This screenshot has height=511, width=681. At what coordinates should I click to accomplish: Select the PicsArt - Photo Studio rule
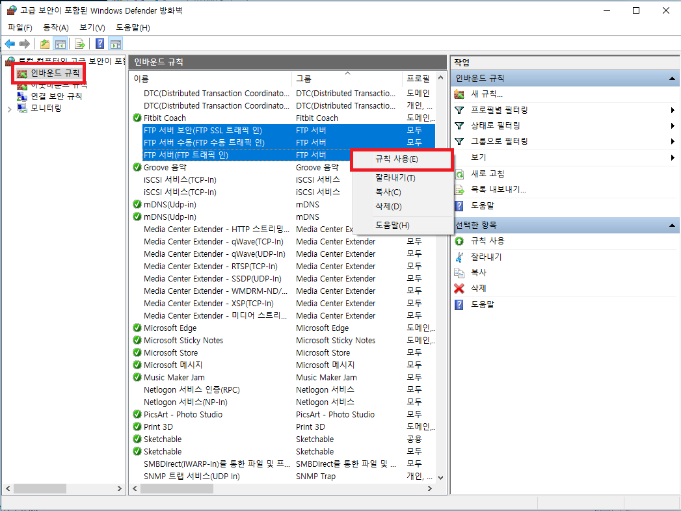coord(282,415)
